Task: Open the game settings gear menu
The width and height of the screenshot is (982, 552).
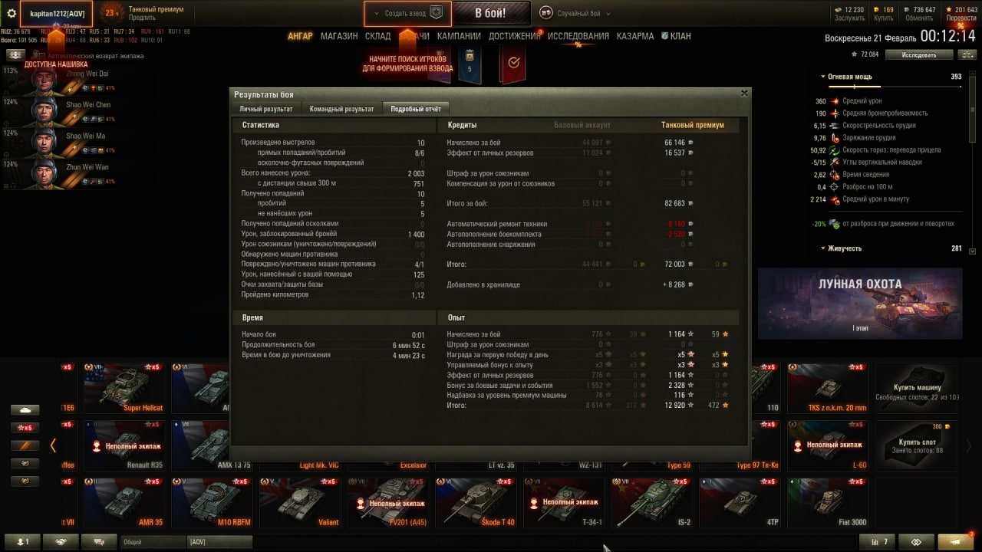Action: point(12,13)
